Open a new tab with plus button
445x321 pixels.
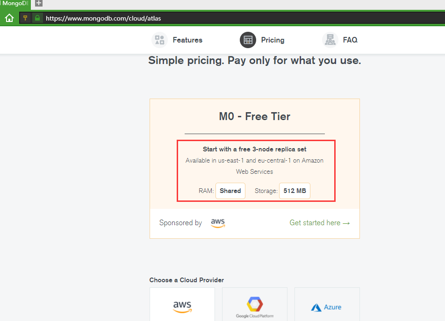pyautogui.click(x=39, y=3)
